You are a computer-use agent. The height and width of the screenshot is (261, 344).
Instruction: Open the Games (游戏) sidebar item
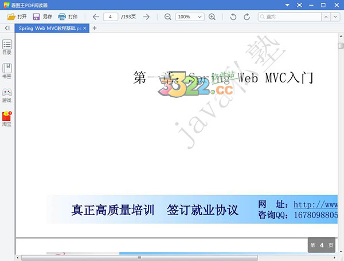(7, 95)
